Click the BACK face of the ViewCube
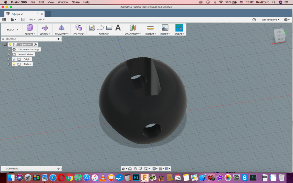 click(x=280, y=39)
